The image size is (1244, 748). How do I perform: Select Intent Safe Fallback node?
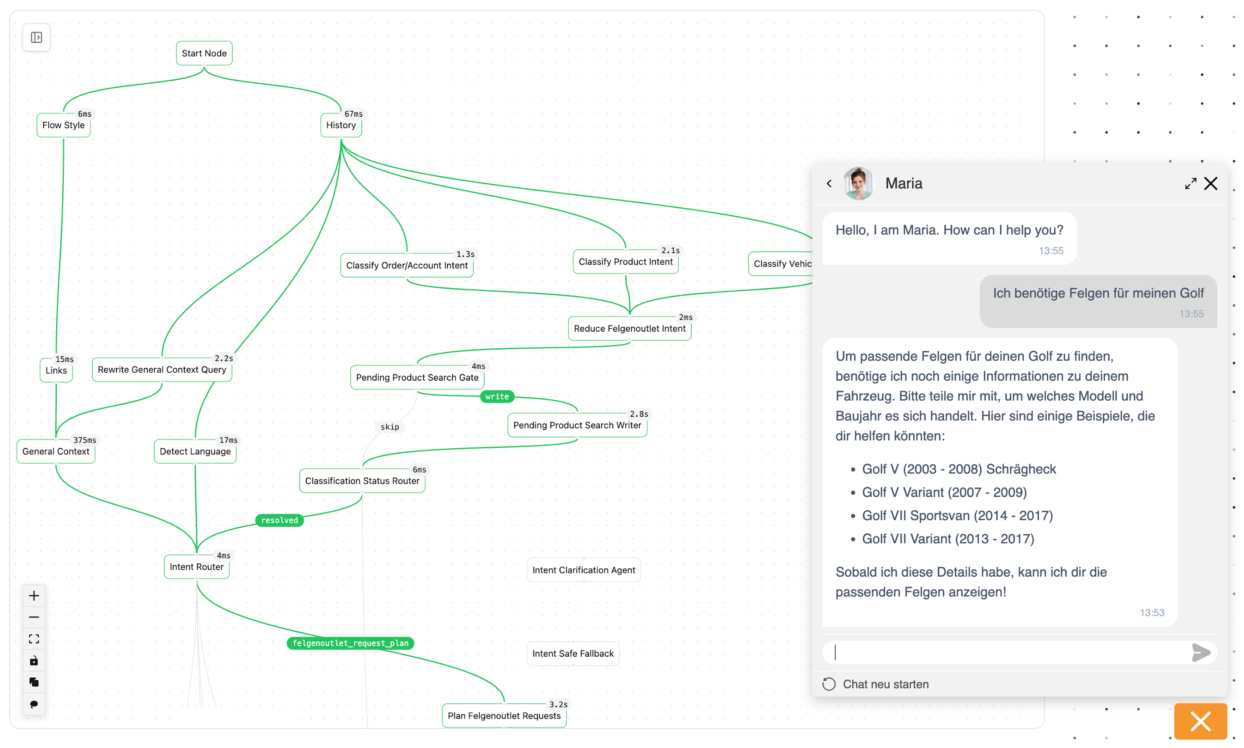(x=573, y=654)
